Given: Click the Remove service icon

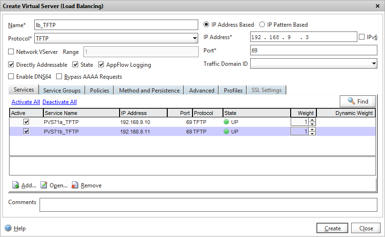Looking at the screenshot, I should click(75, 185).
